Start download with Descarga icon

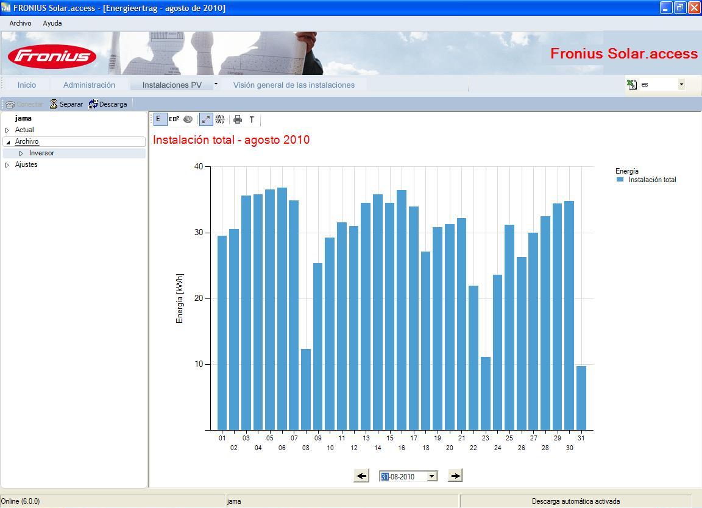click(x=93, y=104)
